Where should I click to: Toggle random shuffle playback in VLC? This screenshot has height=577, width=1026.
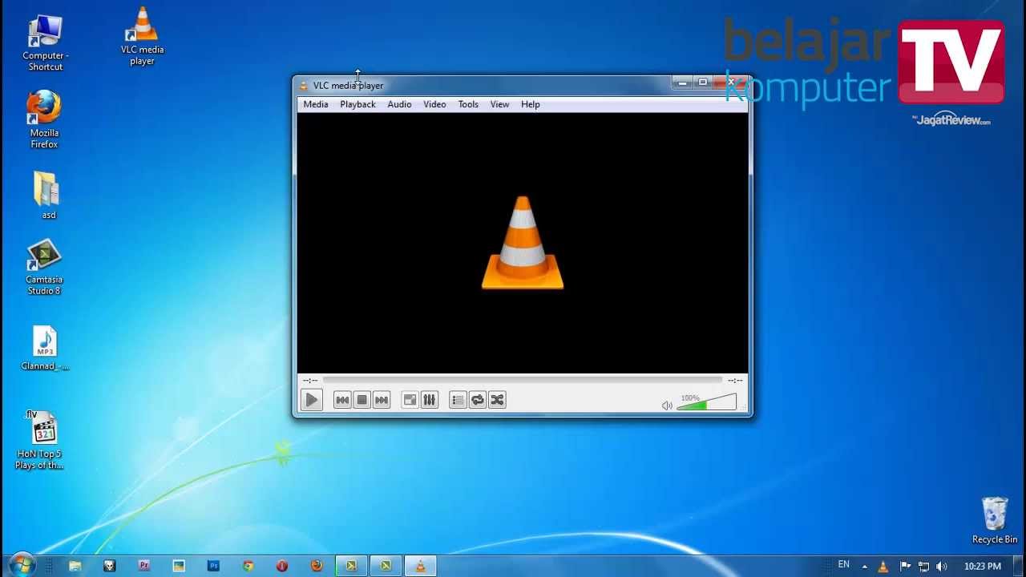(x=497, y=400)
